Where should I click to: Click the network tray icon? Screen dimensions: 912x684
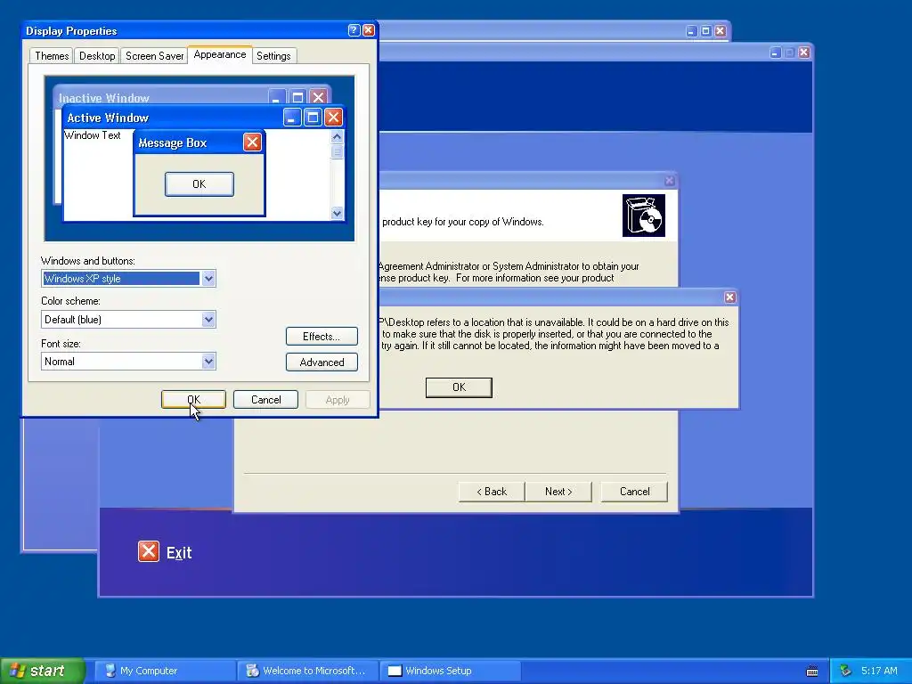pos(846,671)
